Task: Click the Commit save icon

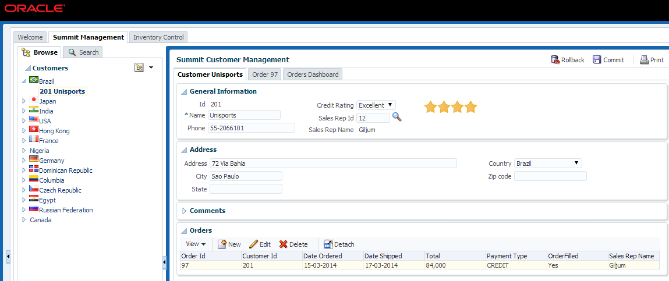Action: pyautogui.click(x=597, y=60)
